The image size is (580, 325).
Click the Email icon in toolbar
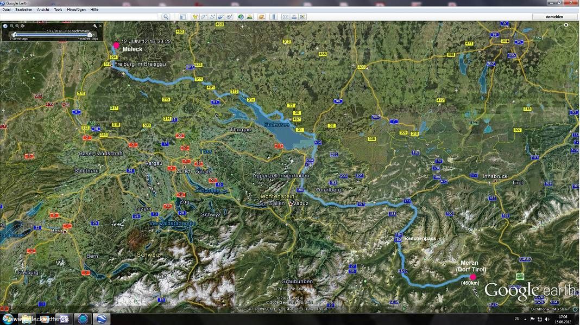pos(285,17)
